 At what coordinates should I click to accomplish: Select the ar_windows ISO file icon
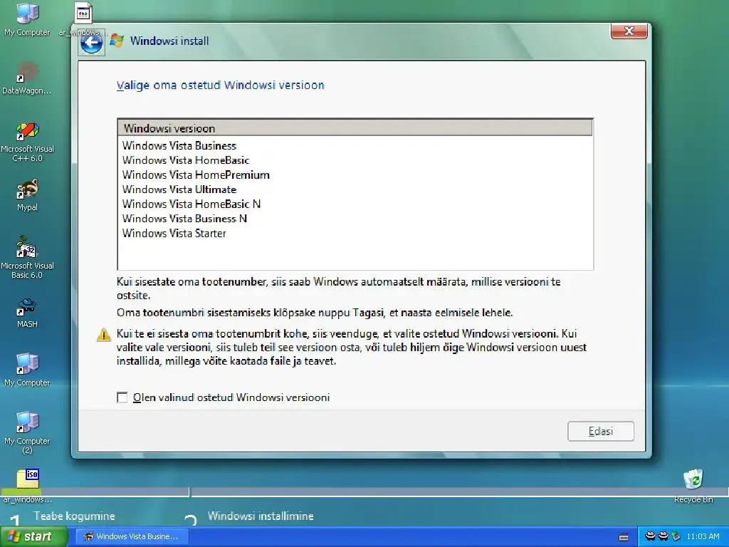(x=27, y=486)
